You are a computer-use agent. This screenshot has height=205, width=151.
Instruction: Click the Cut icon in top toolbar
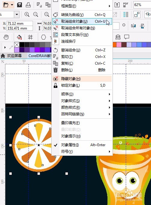click(x=39, y=5)
